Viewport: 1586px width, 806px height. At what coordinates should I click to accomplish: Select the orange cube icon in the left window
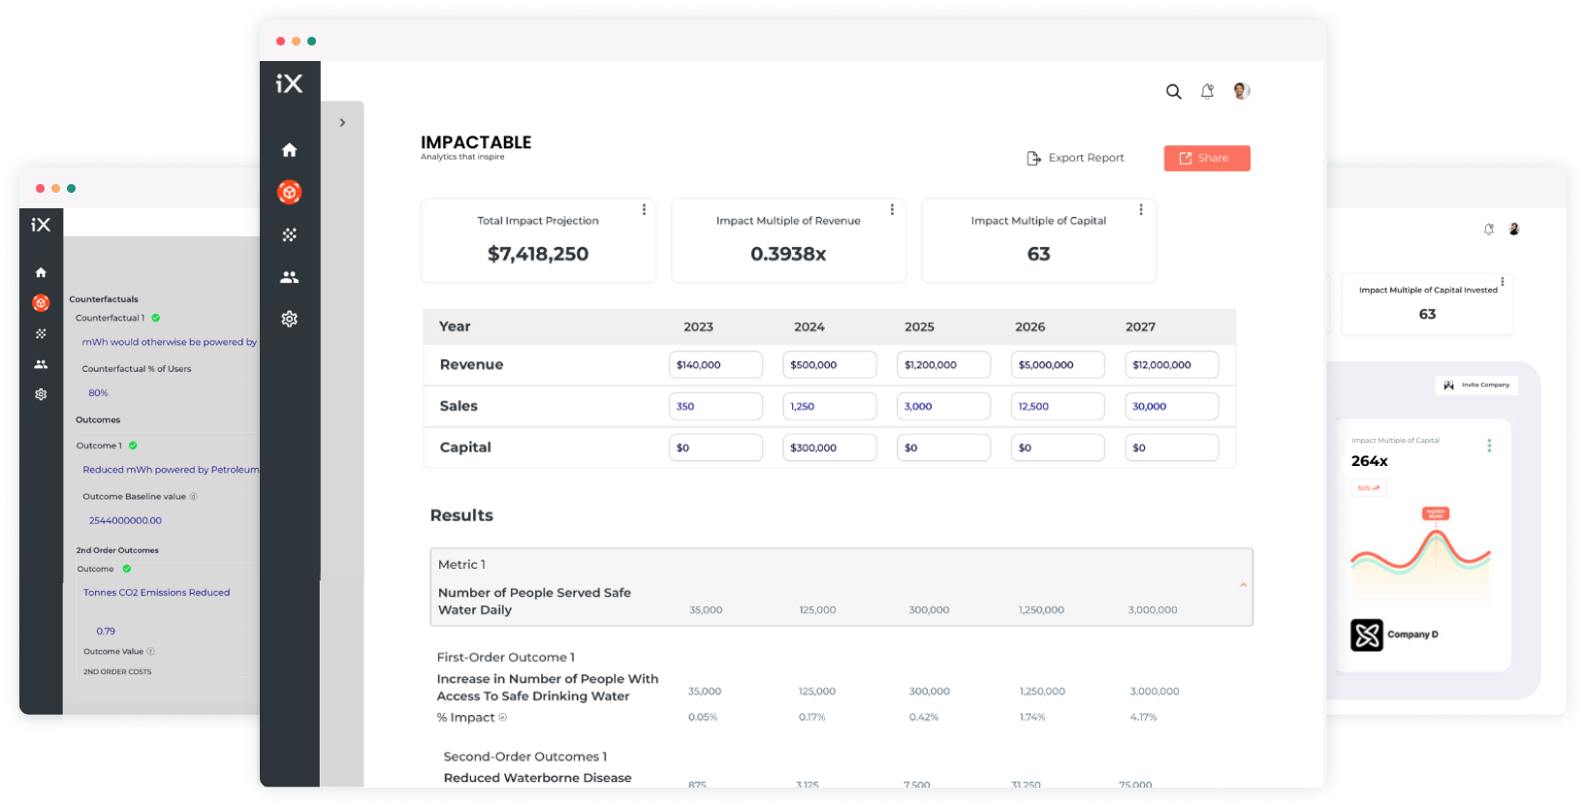(x=41, y=303)
